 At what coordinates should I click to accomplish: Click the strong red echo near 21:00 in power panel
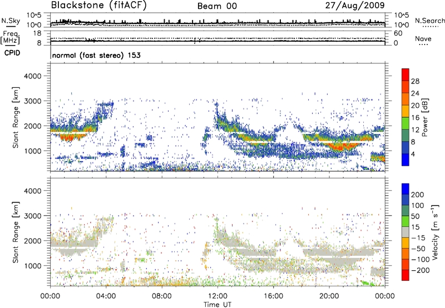343,146
